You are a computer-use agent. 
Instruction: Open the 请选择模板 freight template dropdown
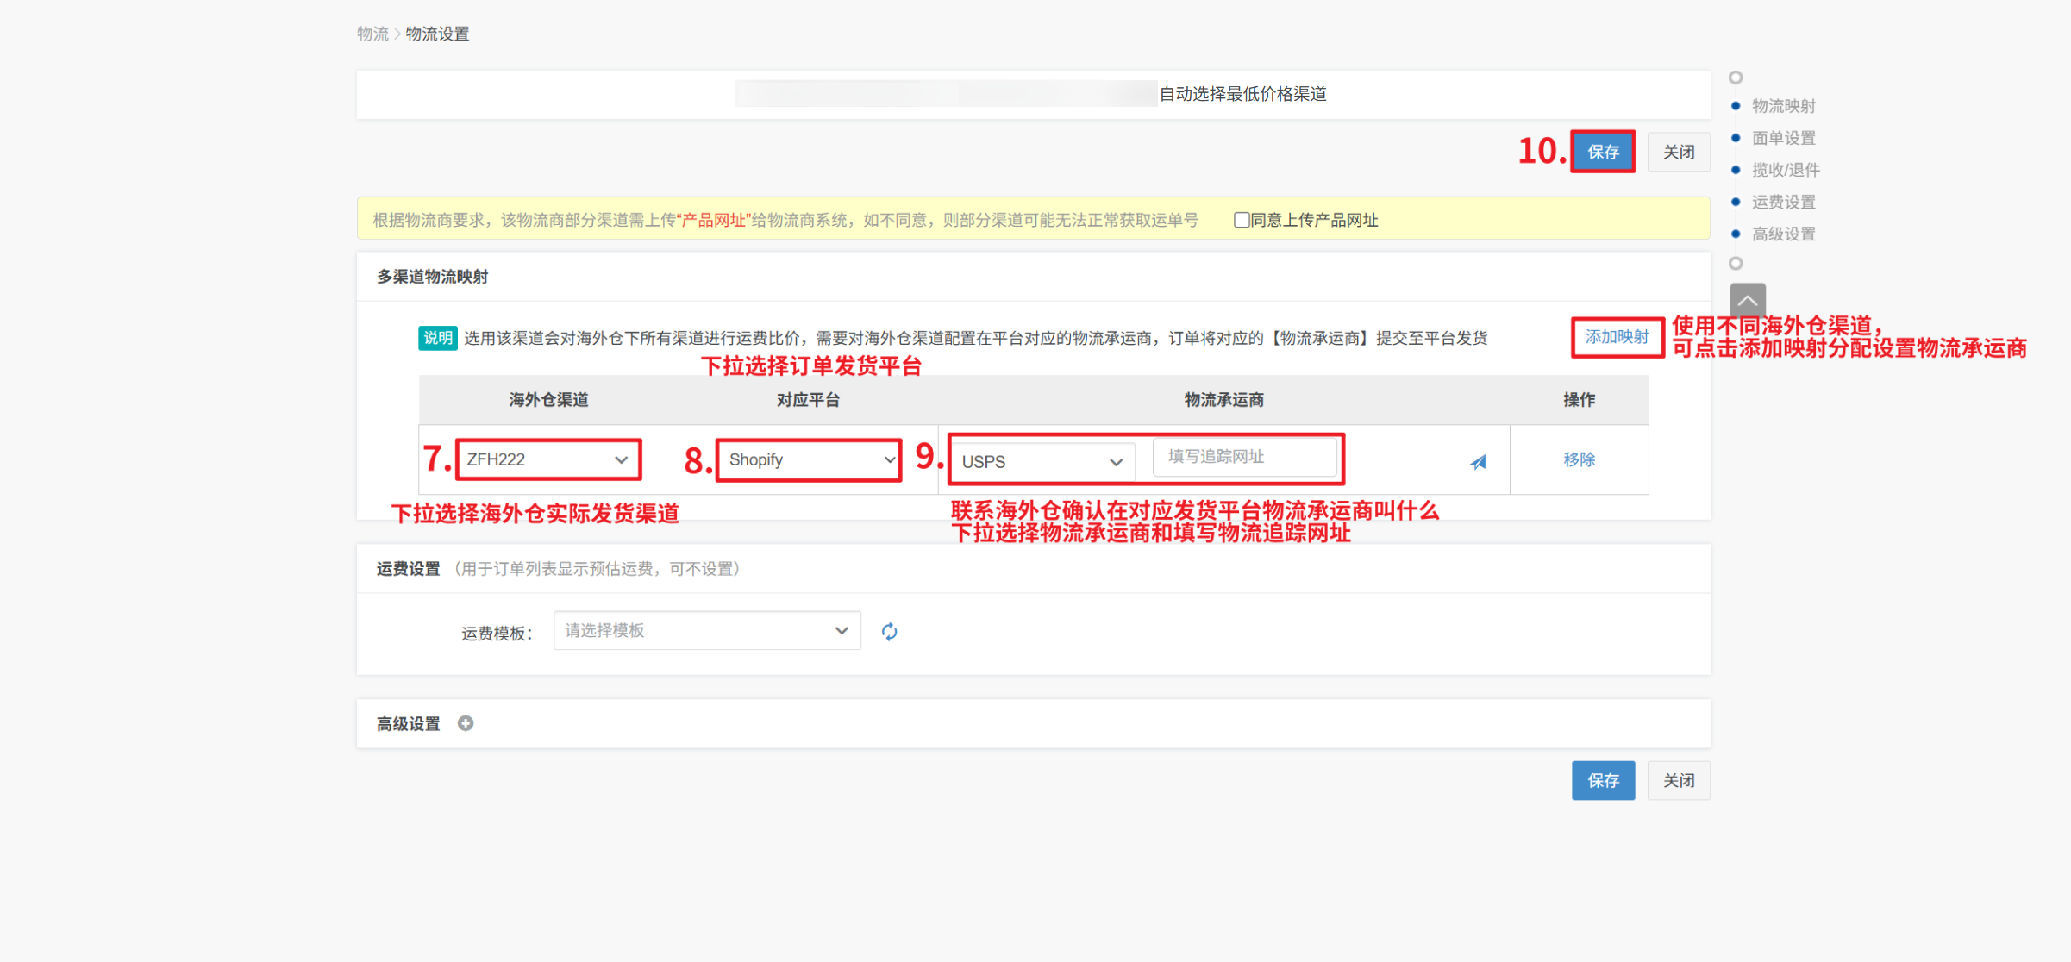pyautogui.click(x=706, y=631)
